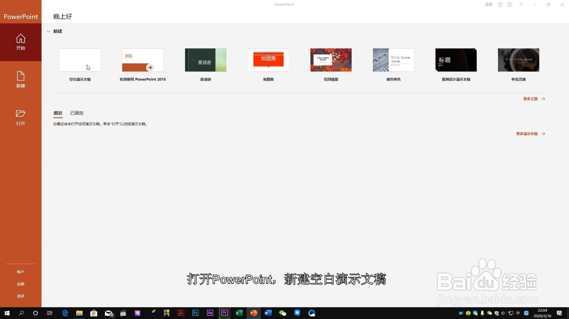Open the system clock showing 22:04
The height and width of the screenshot is (319, 569).
pyautogui.click(x=542, y=313)
